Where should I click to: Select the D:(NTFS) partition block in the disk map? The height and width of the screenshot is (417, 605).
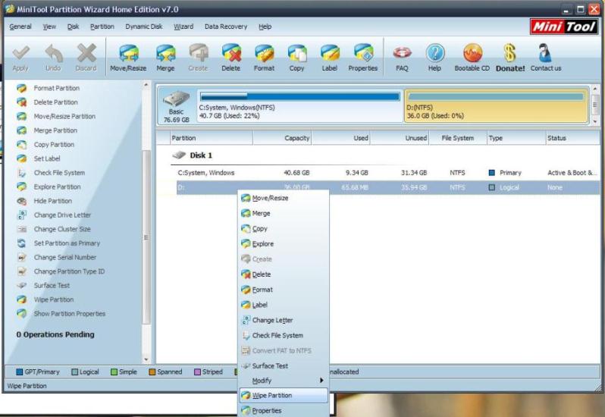tap(496, 106)
